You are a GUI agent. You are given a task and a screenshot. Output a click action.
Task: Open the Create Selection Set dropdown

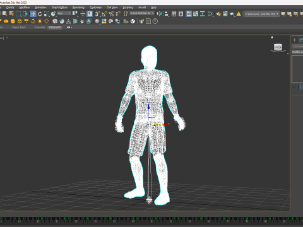tap(142, 13)
